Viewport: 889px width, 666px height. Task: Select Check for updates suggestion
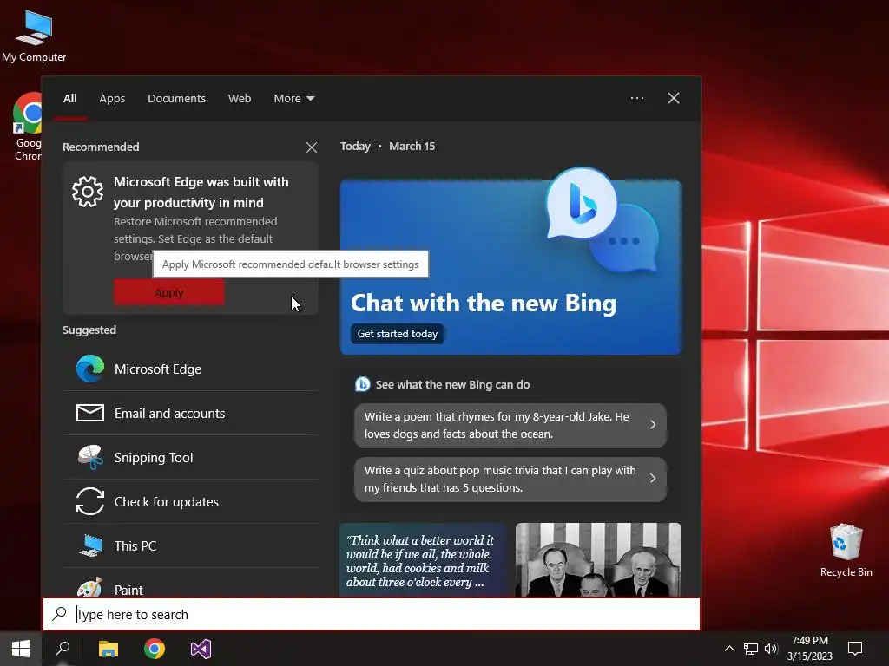point(190,502)
